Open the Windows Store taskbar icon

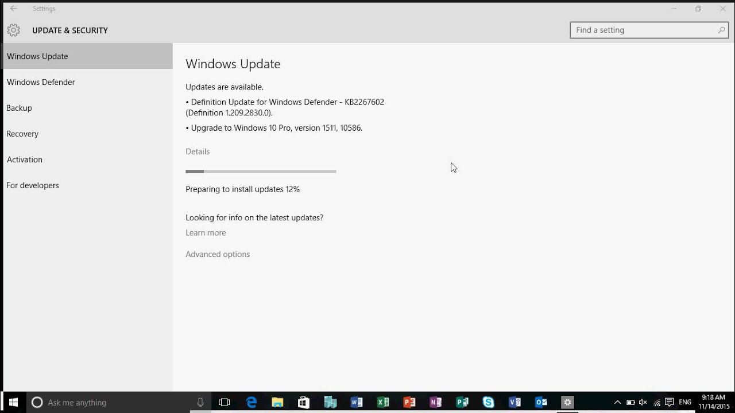(x=304, y=403)
